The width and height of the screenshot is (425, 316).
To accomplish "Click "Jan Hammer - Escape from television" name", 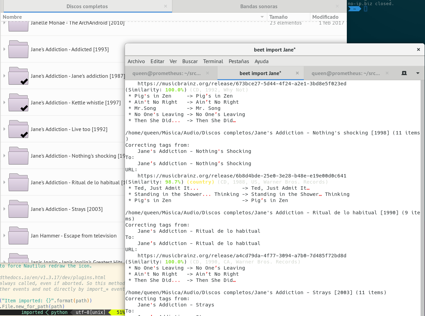I will click(74, 236).
